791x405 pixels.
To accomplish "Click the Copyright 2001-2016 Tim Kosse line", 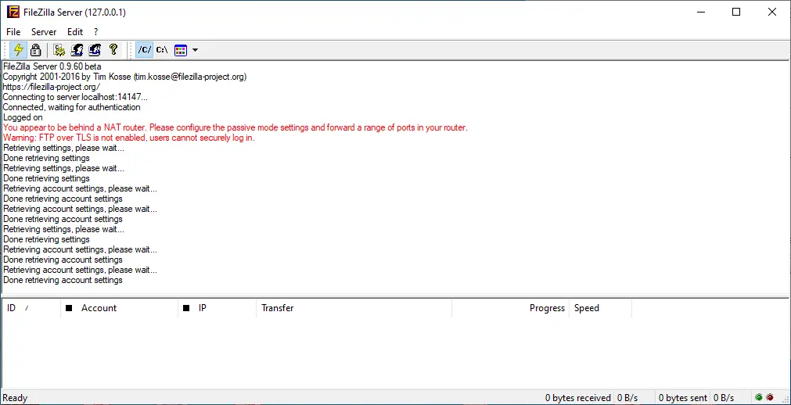I will (x=124, y=77).
